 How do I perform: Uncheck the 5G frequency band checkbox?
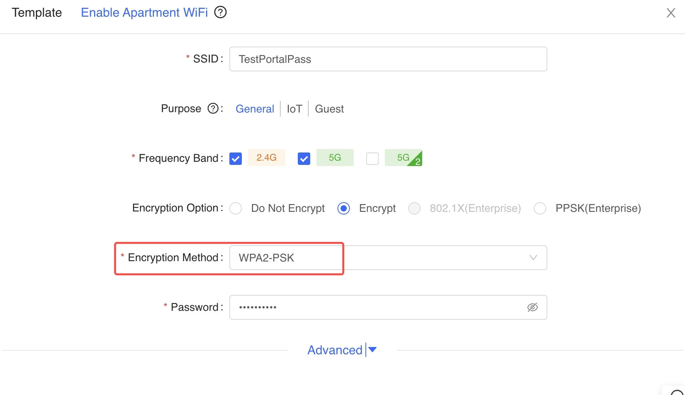(304, 158)
